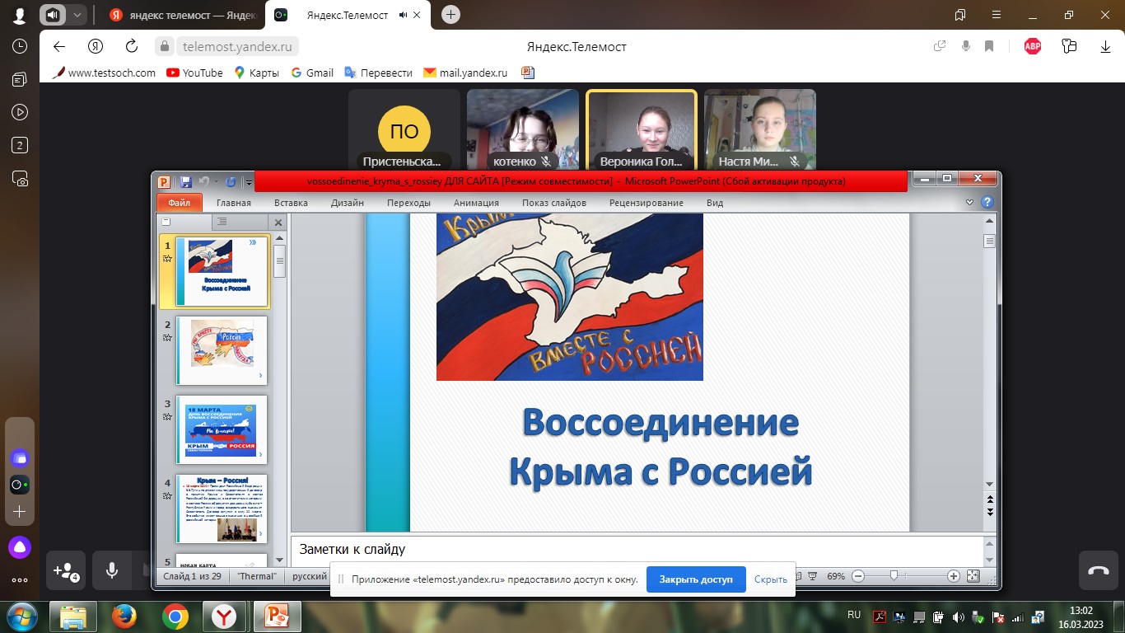This screenshot has width=1125, height=633.
Task: Add participants to the Telemost call
Action: 66,570
